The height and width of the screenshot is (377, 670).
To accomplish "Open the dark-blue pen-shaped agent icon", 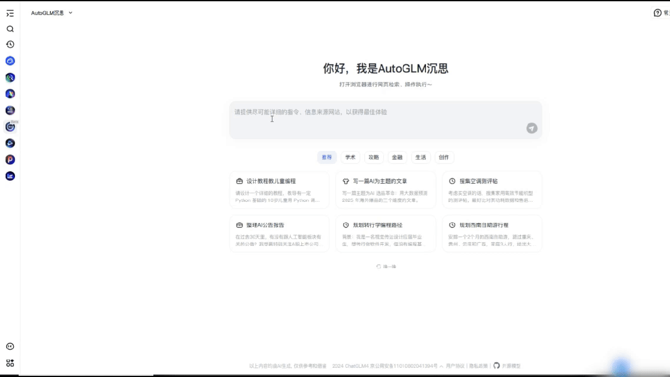I will point(10,94).
